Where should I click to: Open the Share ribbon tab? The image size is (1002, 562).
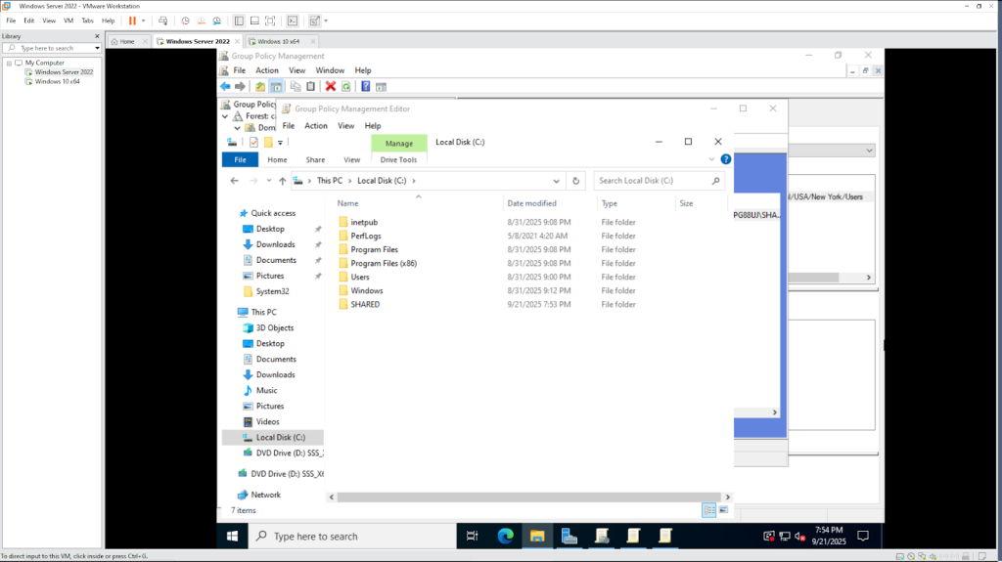[x=315, y=159]
